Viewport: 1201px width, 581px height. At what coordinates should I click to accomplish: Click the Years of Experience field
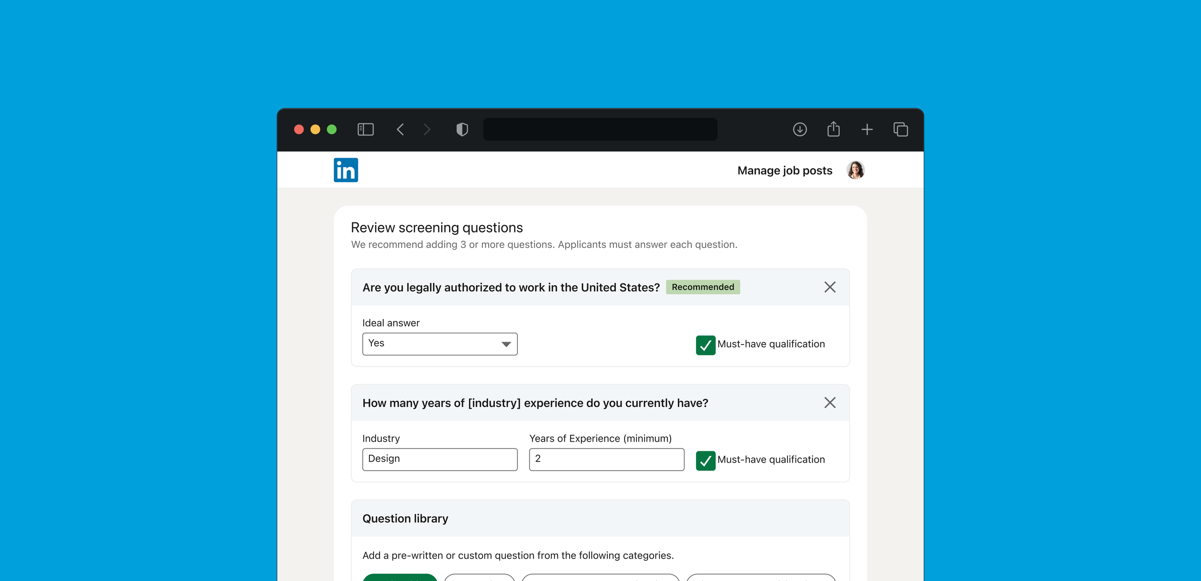tap(606, 459)
